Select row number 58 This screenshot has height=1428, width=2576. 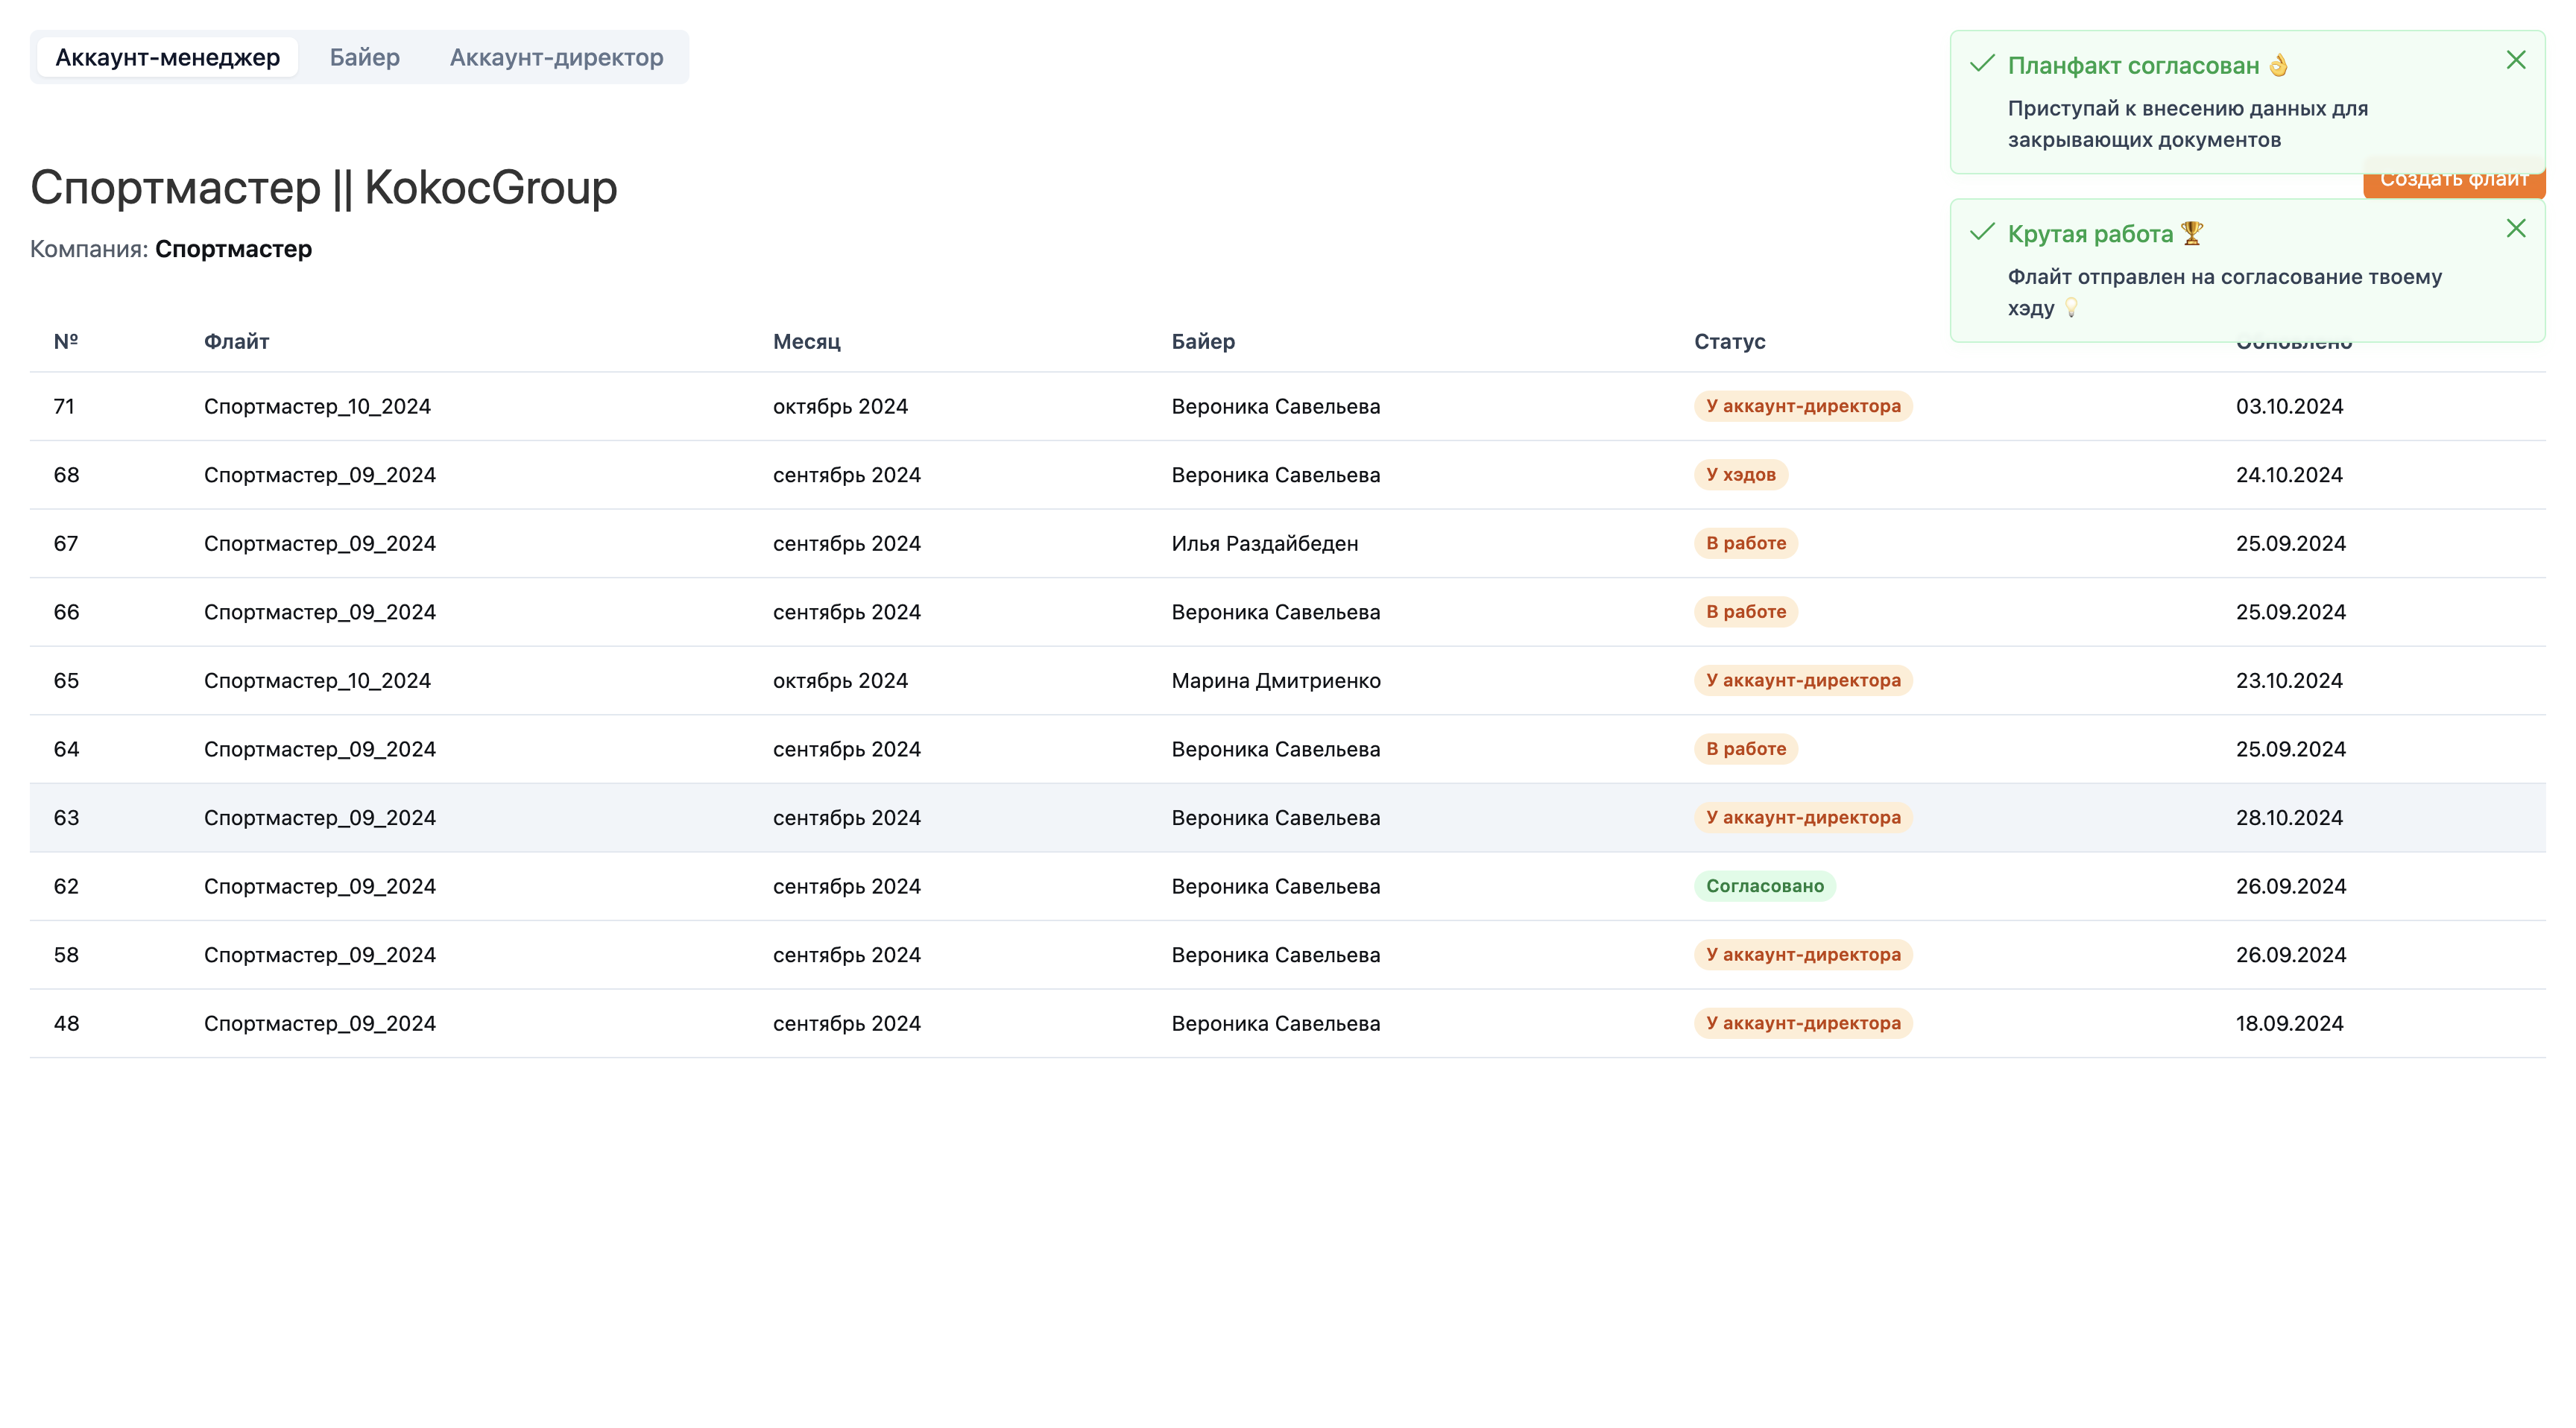click(x=1288, y=954)
